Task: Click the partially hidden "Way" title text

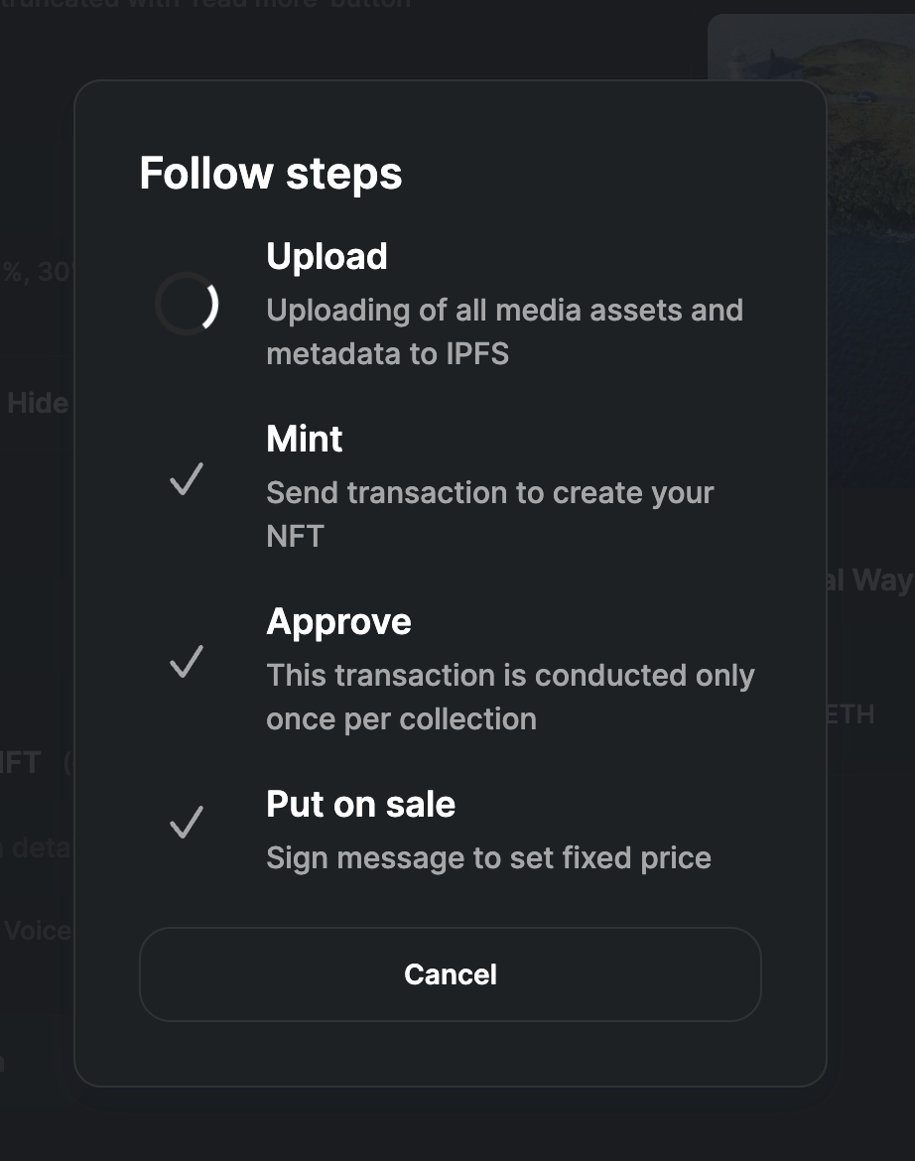Action: 877,580
